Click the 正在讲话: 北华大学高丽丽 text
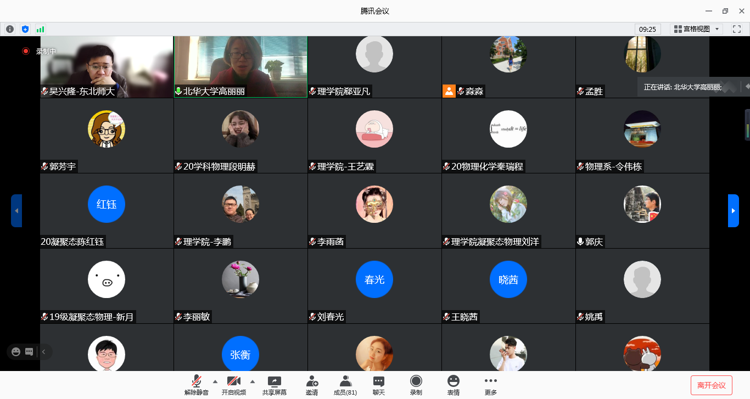 click(683, 87)
